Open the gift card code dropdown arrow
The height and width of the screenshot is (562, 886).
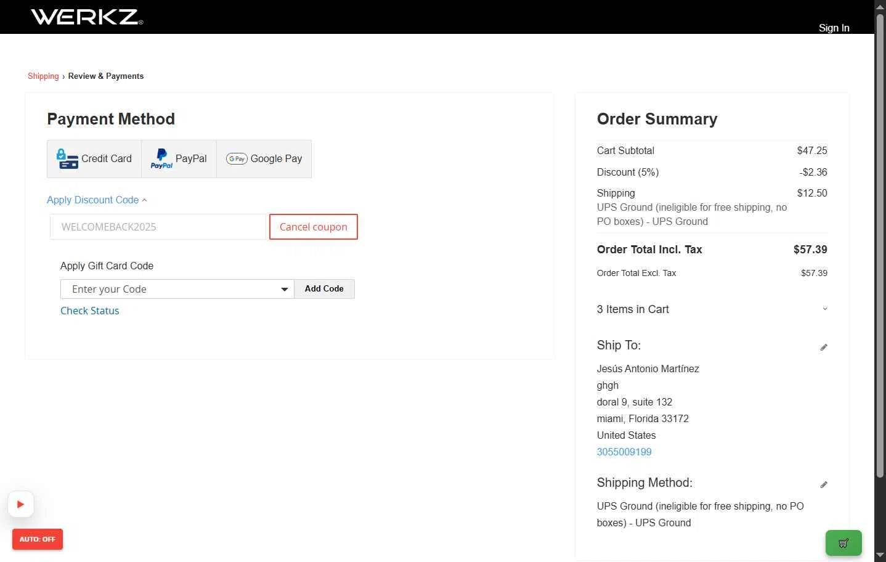[x=284, y=289]
